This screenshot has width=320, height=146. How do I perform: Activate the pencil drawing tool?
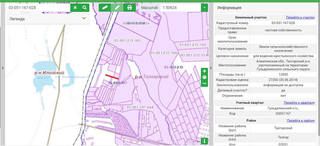point(117,8)
